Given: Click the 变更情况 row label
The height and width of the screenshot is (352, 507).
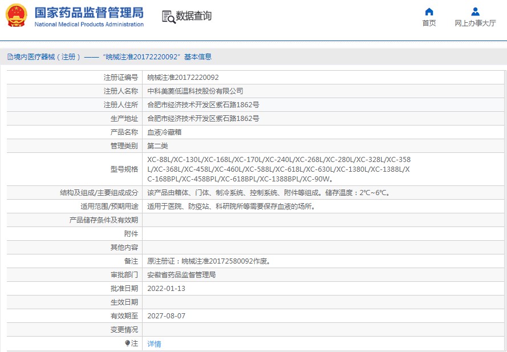Looking at the screenshot, I should (x=124, y=330).
